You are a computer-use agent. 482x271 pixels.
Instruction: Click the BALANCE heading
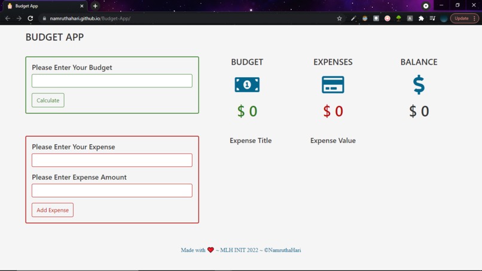pyautogui.click(x=419, y=62)
